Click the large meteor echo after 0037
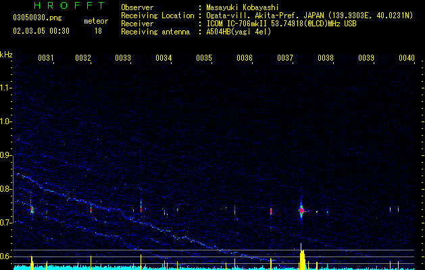Screen dimensions: 425x270 301,210
